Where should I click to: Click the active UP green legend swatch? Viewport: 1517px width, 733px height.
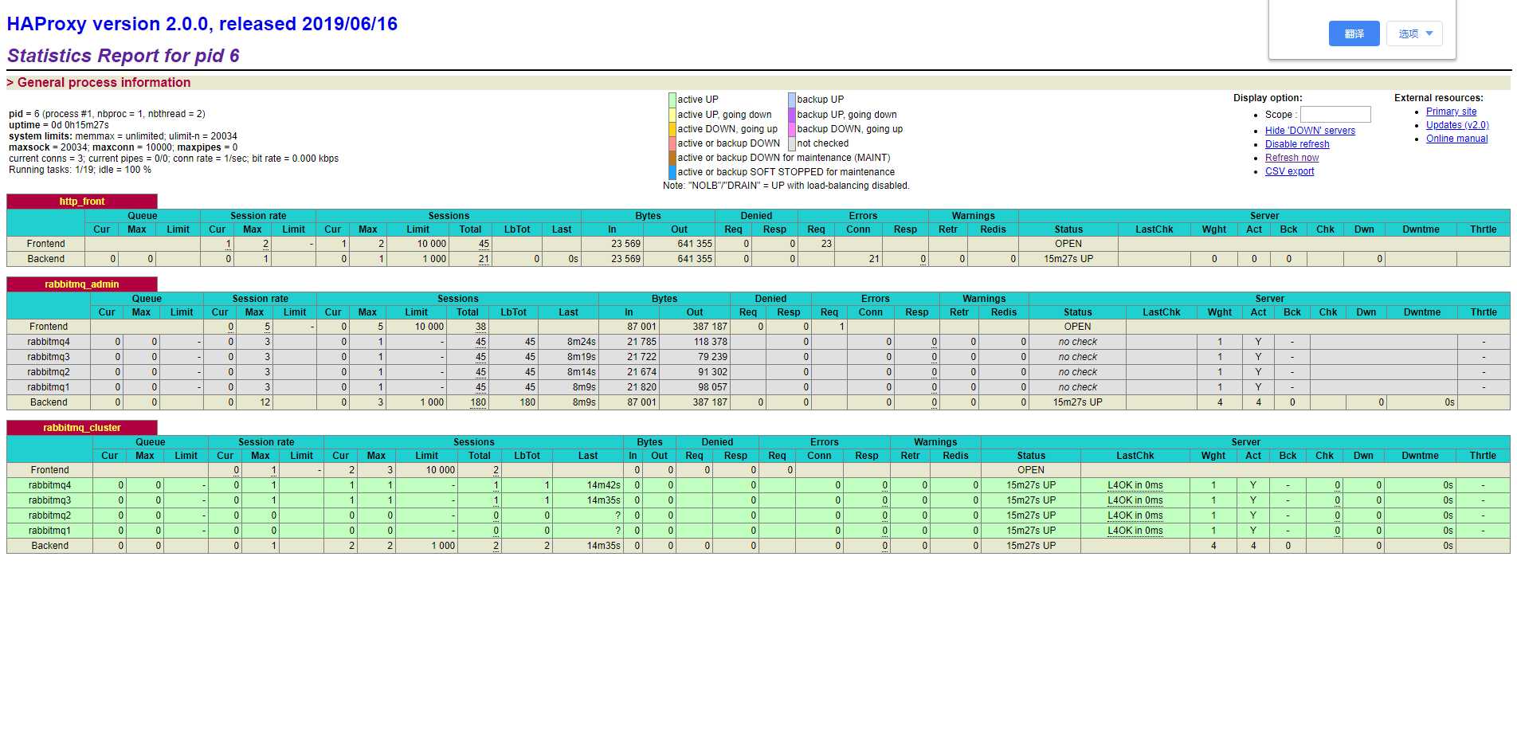point(672,100)
